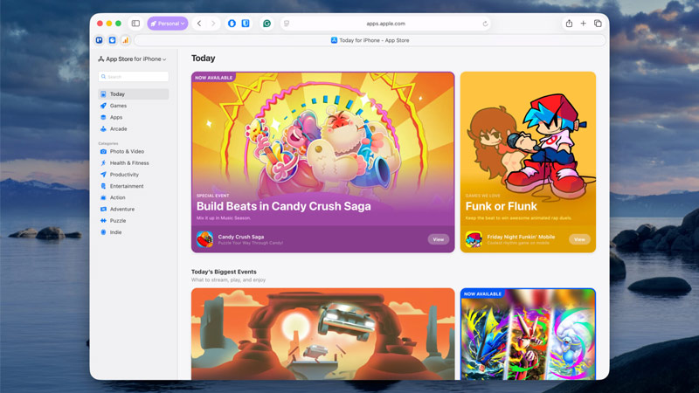The height and width of the screenshot is (393, 699).
Task: View Friday Night Funkin' Mobile
Action: pos(579,239)
